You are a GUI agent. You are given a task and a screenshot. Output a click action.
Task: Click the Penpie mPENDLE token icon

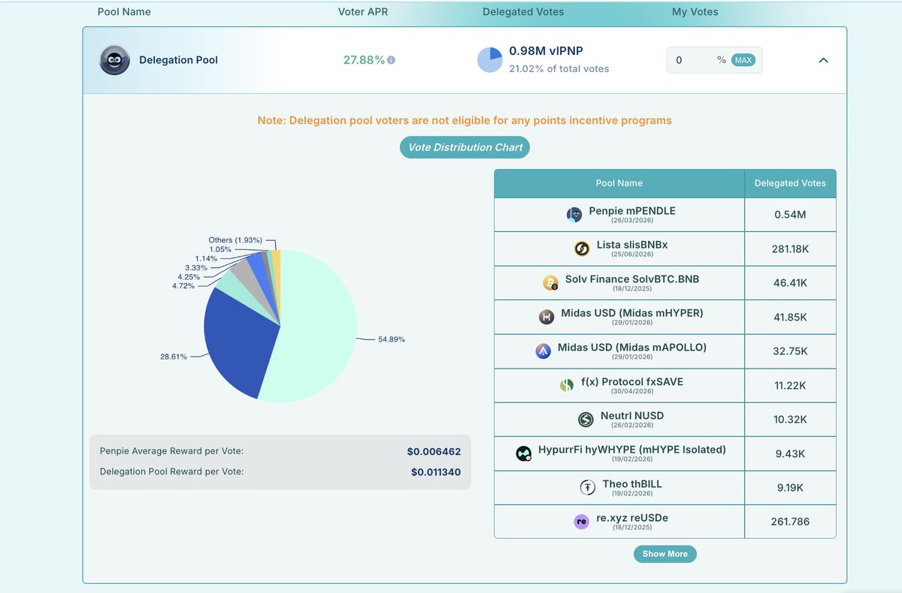(574, 214)
